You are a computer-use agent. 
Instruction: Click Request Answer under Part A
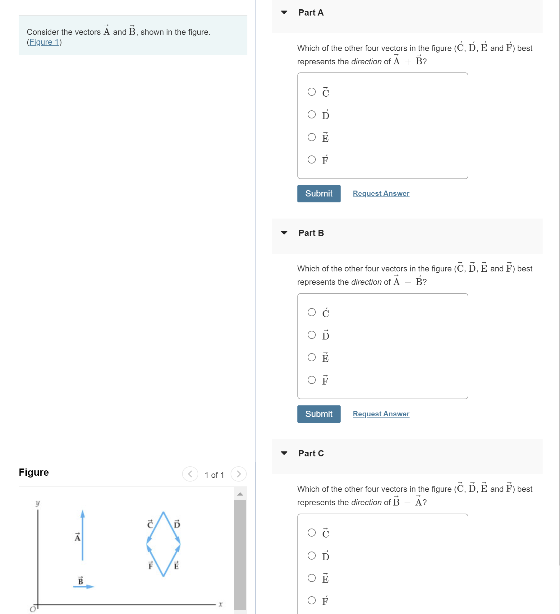(380, 193)
